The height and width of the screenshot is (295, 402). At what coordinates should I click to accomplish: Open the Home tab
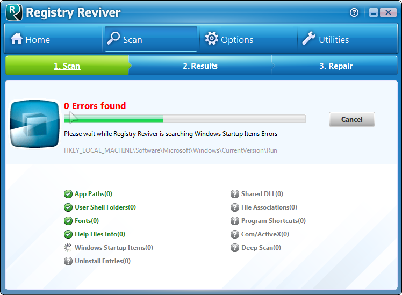click(x=53, y=39)
